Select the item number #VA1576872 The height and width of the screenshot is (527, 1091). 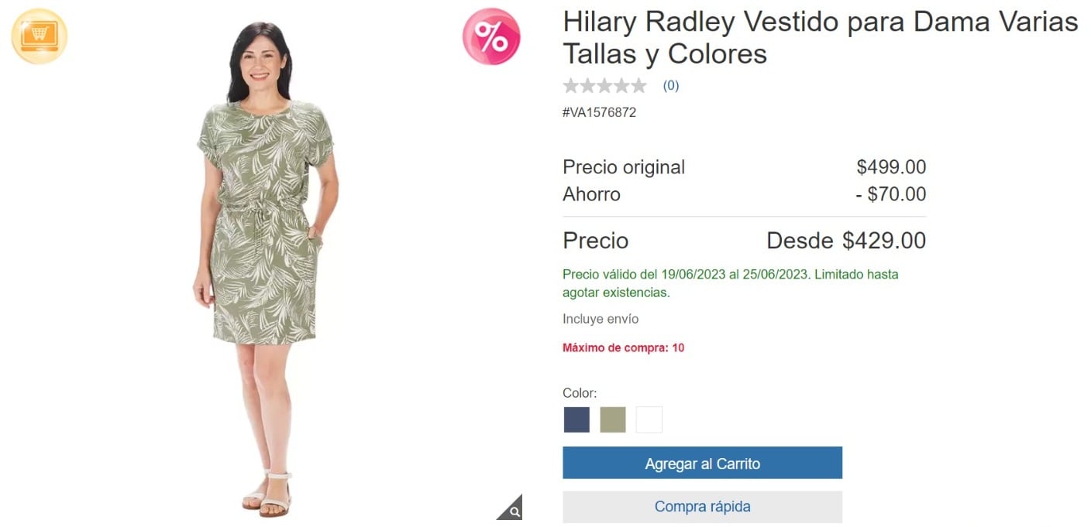click(x=599, y=112)
